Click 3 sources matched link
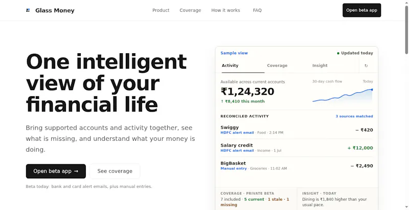This screenshot has width=409, height=210. 354,116
